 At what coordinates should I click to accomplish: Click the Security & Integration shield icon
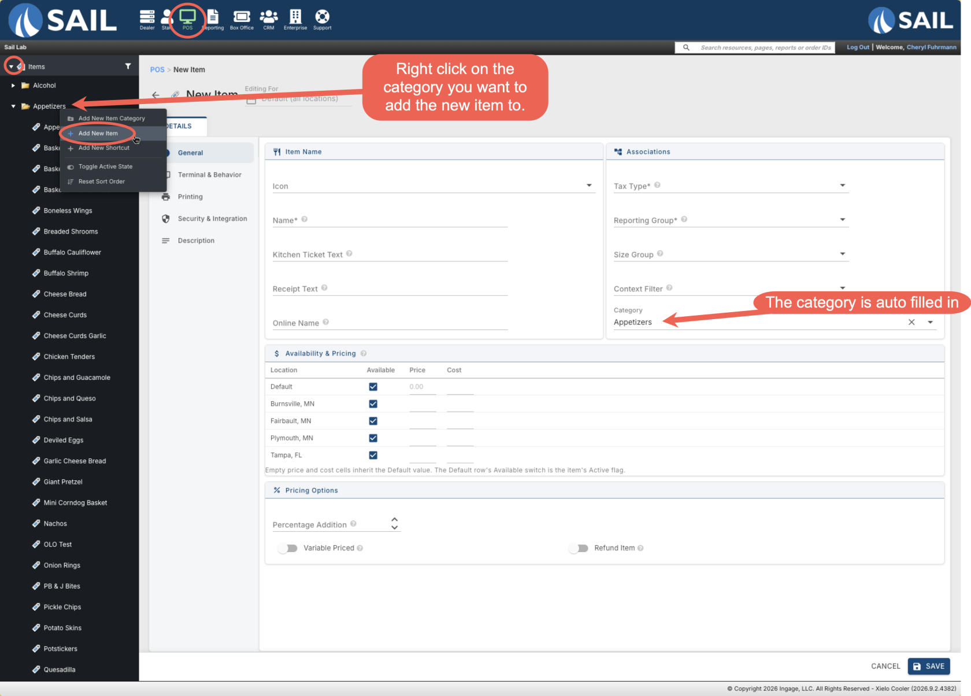pyautogui.click(x=166, y=219)
